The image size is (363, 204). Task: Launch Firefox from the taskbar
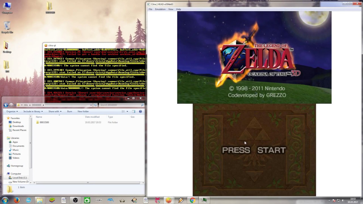click(x=17, y=200)
